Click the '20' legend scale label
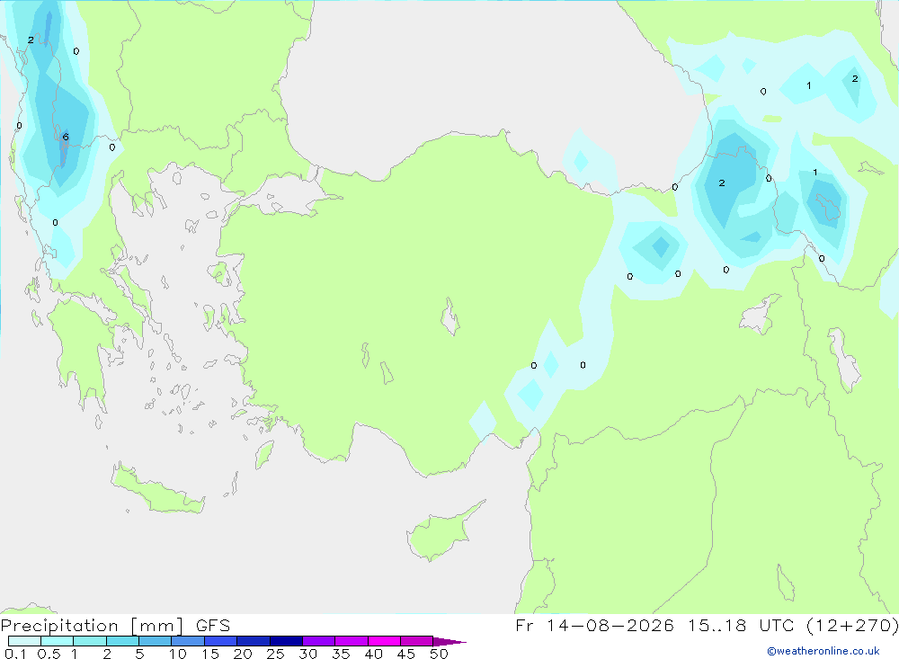899x659 pixels. tap(243, 654)
